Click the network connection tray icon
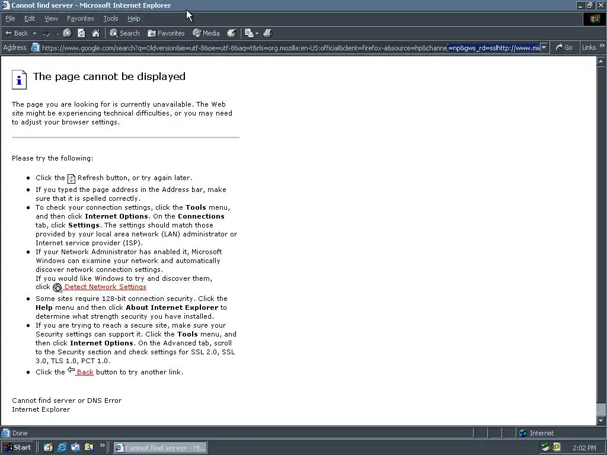The image size is (607, 455). 545,448
